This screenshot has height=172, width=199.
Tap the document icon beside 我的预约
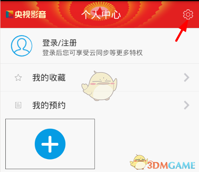(x=18, y=105)
